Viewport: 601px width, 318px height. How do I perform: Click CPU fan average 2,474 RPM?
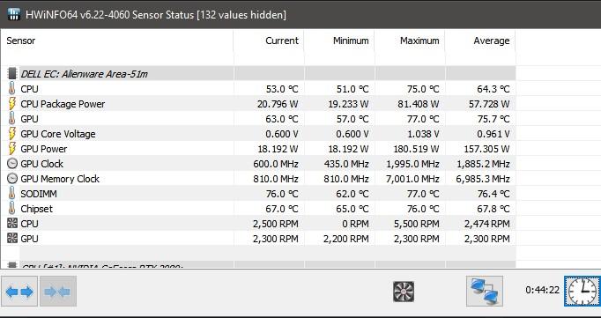click(487, 224)
